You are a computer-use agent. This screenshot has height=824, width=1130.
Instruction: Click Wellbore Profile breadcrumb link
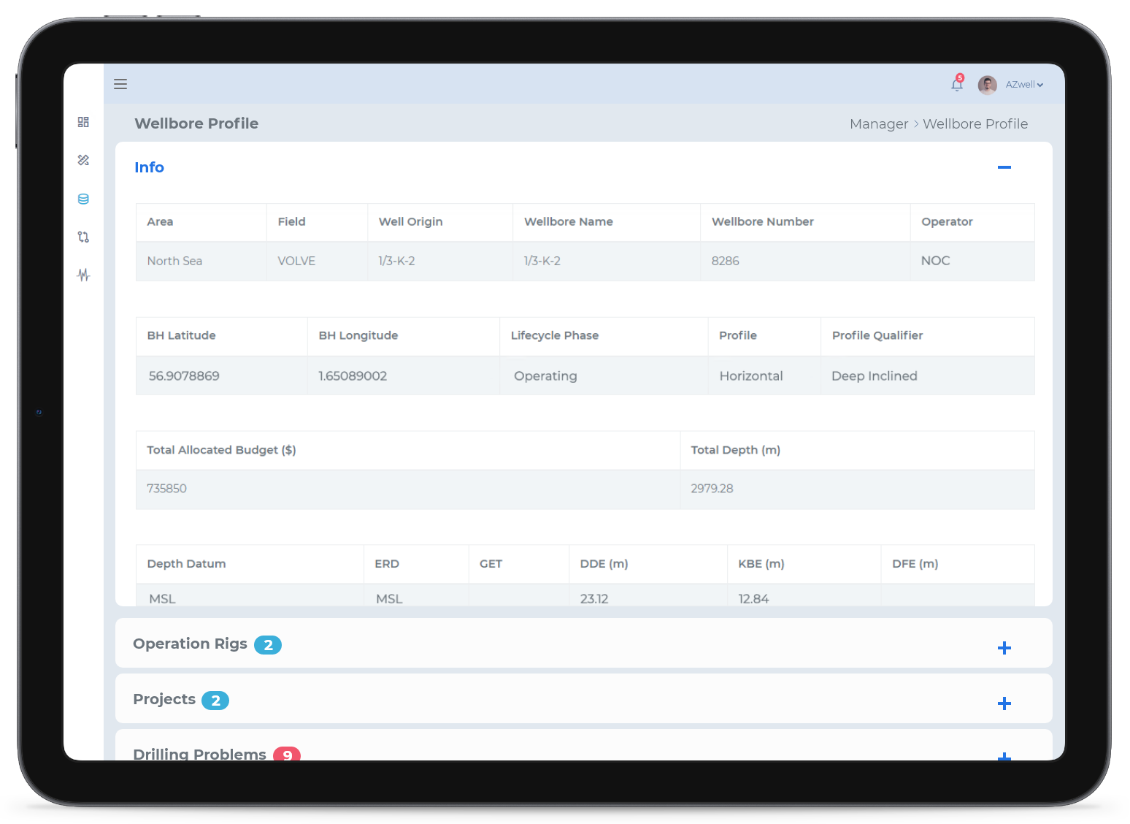[975, 124]
